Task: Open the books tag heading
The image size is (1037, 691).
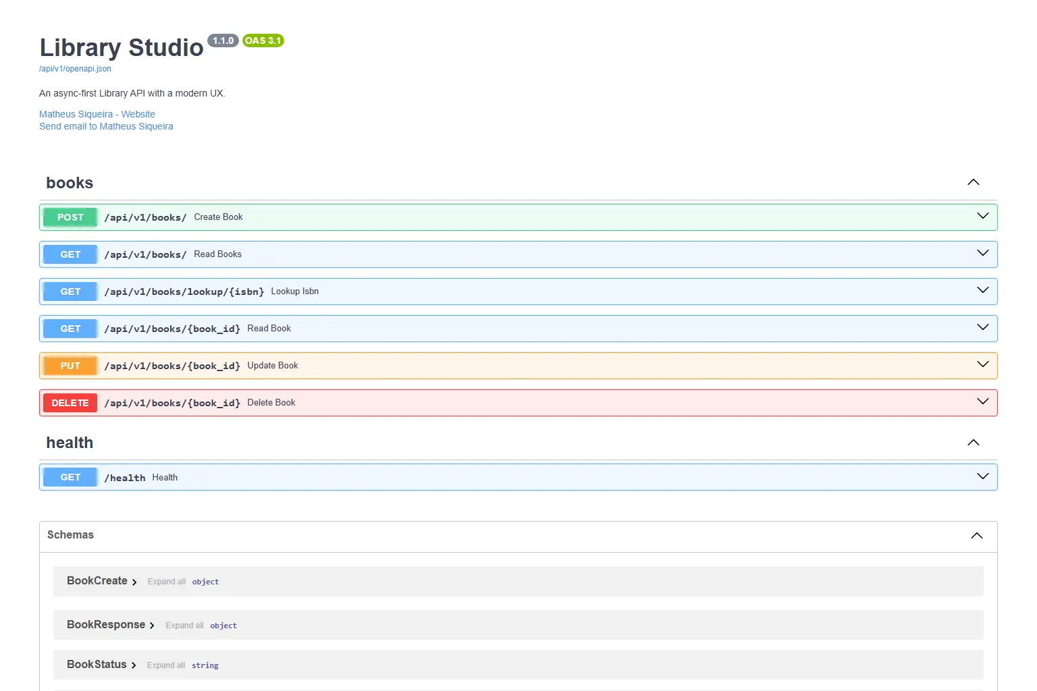Action: coord(70,183)
